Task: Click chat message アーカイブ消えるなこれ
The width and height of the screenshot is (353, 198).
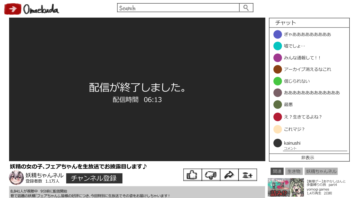Action: 307,69
